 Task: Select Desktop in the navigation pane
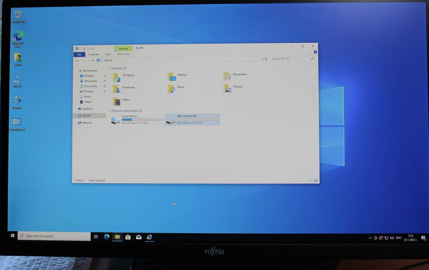(x=87, y=76)
